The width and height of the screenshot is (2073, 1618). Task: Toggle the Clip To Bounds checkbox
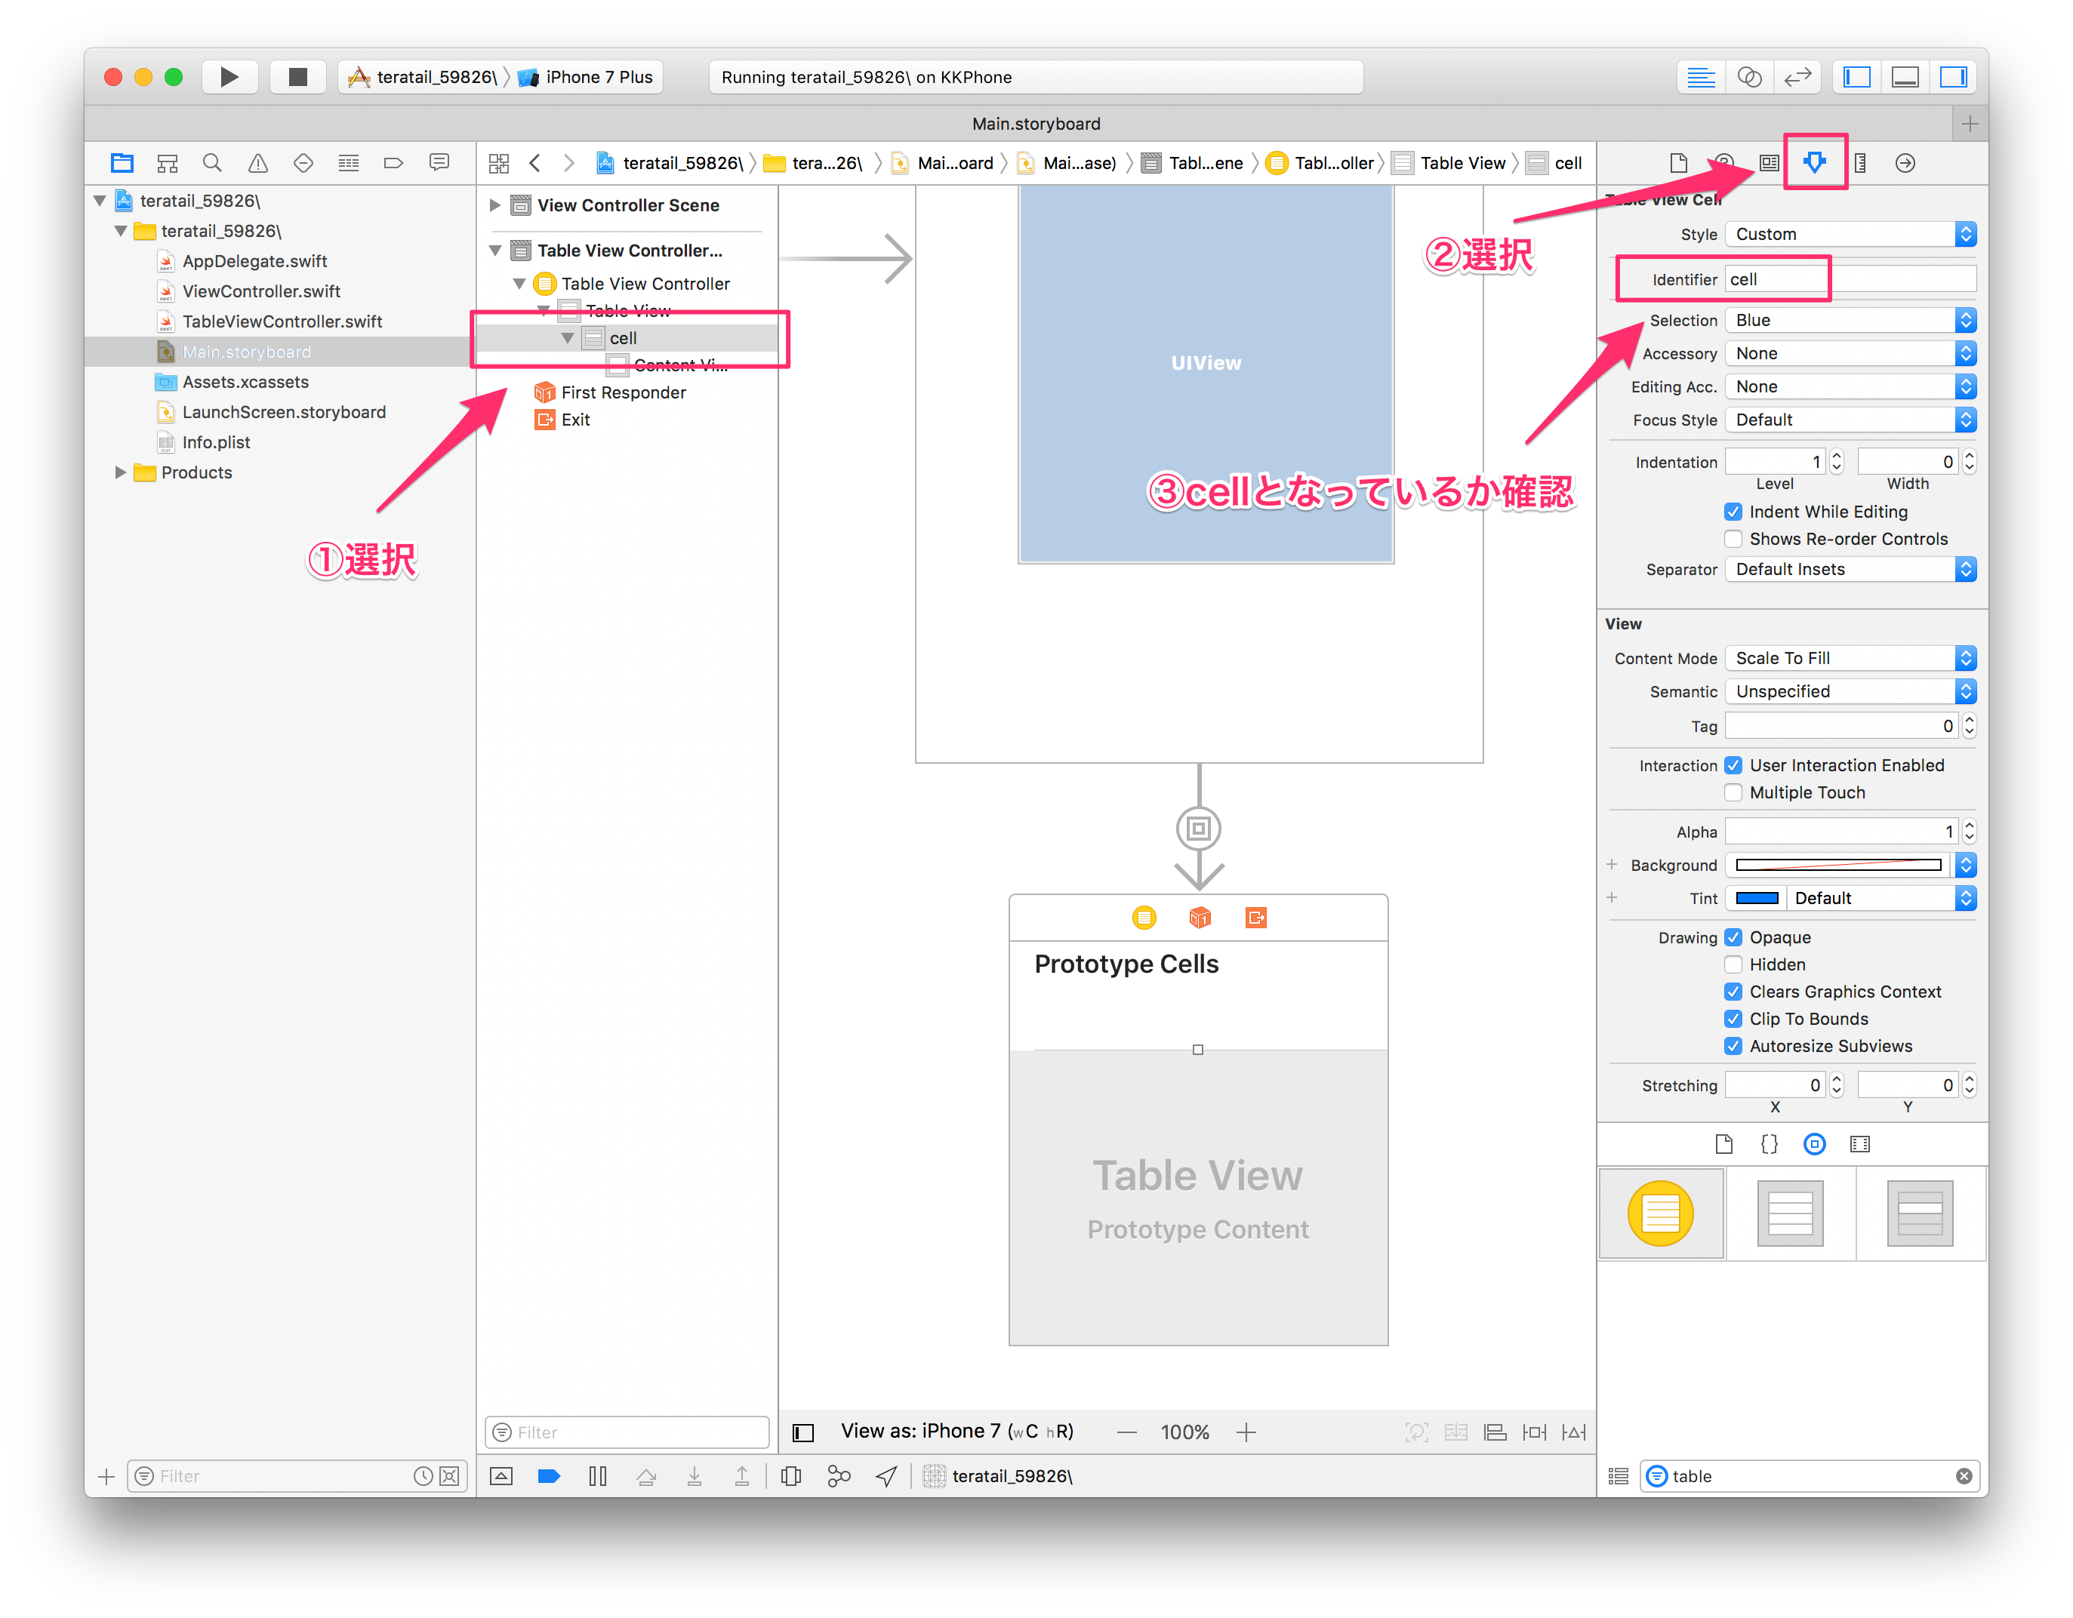[1733, 1018]
